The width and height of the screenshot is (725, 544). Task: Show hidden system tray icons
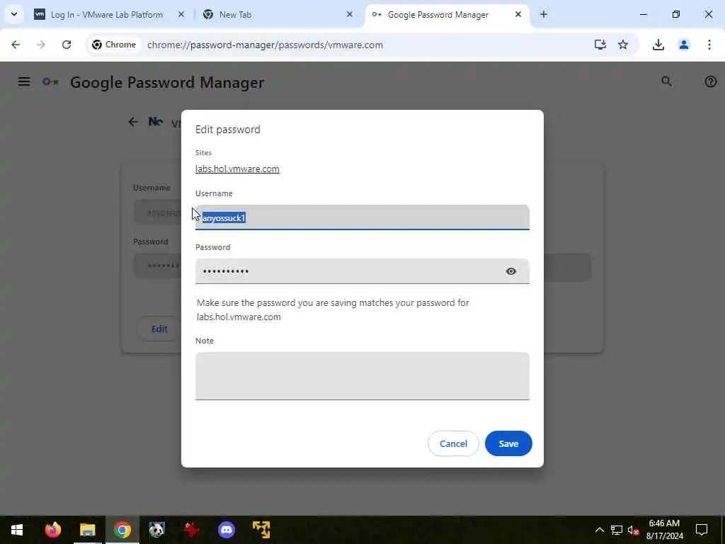[599, 530]
